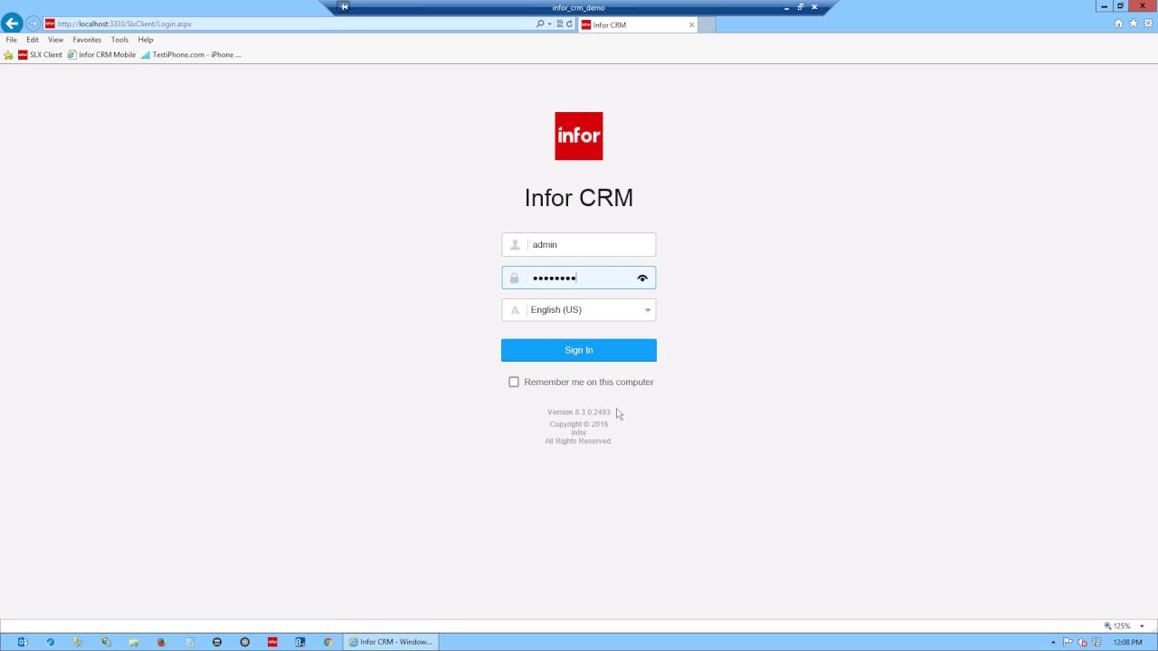The image size is (1158, 651).
Task: Open the SLX Client favorite link
Action: [x=40, y=55]
